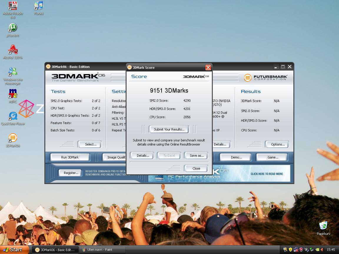Open the Start menu
This screenshot has width=339, height=254.
tap(14, 250)
